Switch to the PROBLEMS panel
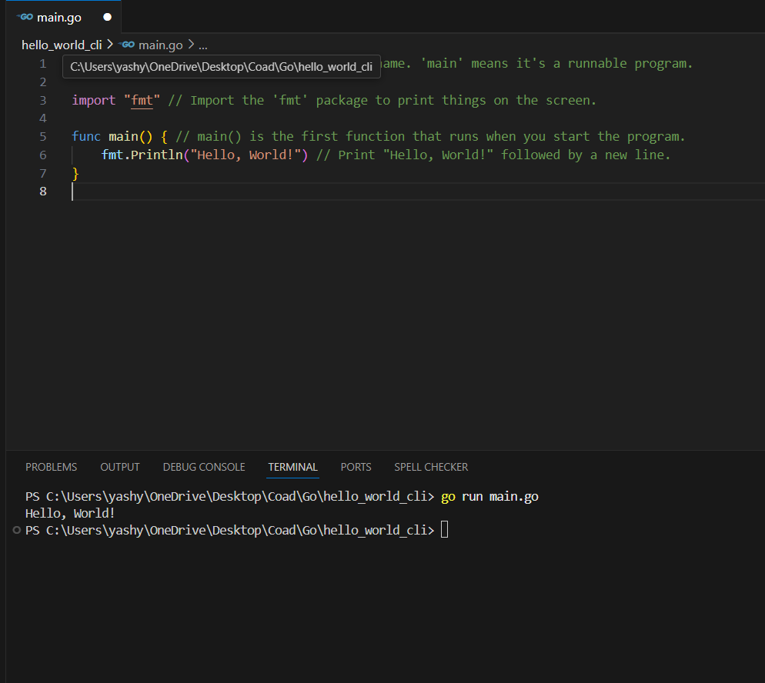The image size is (765, 683). [x=51, y=467]
